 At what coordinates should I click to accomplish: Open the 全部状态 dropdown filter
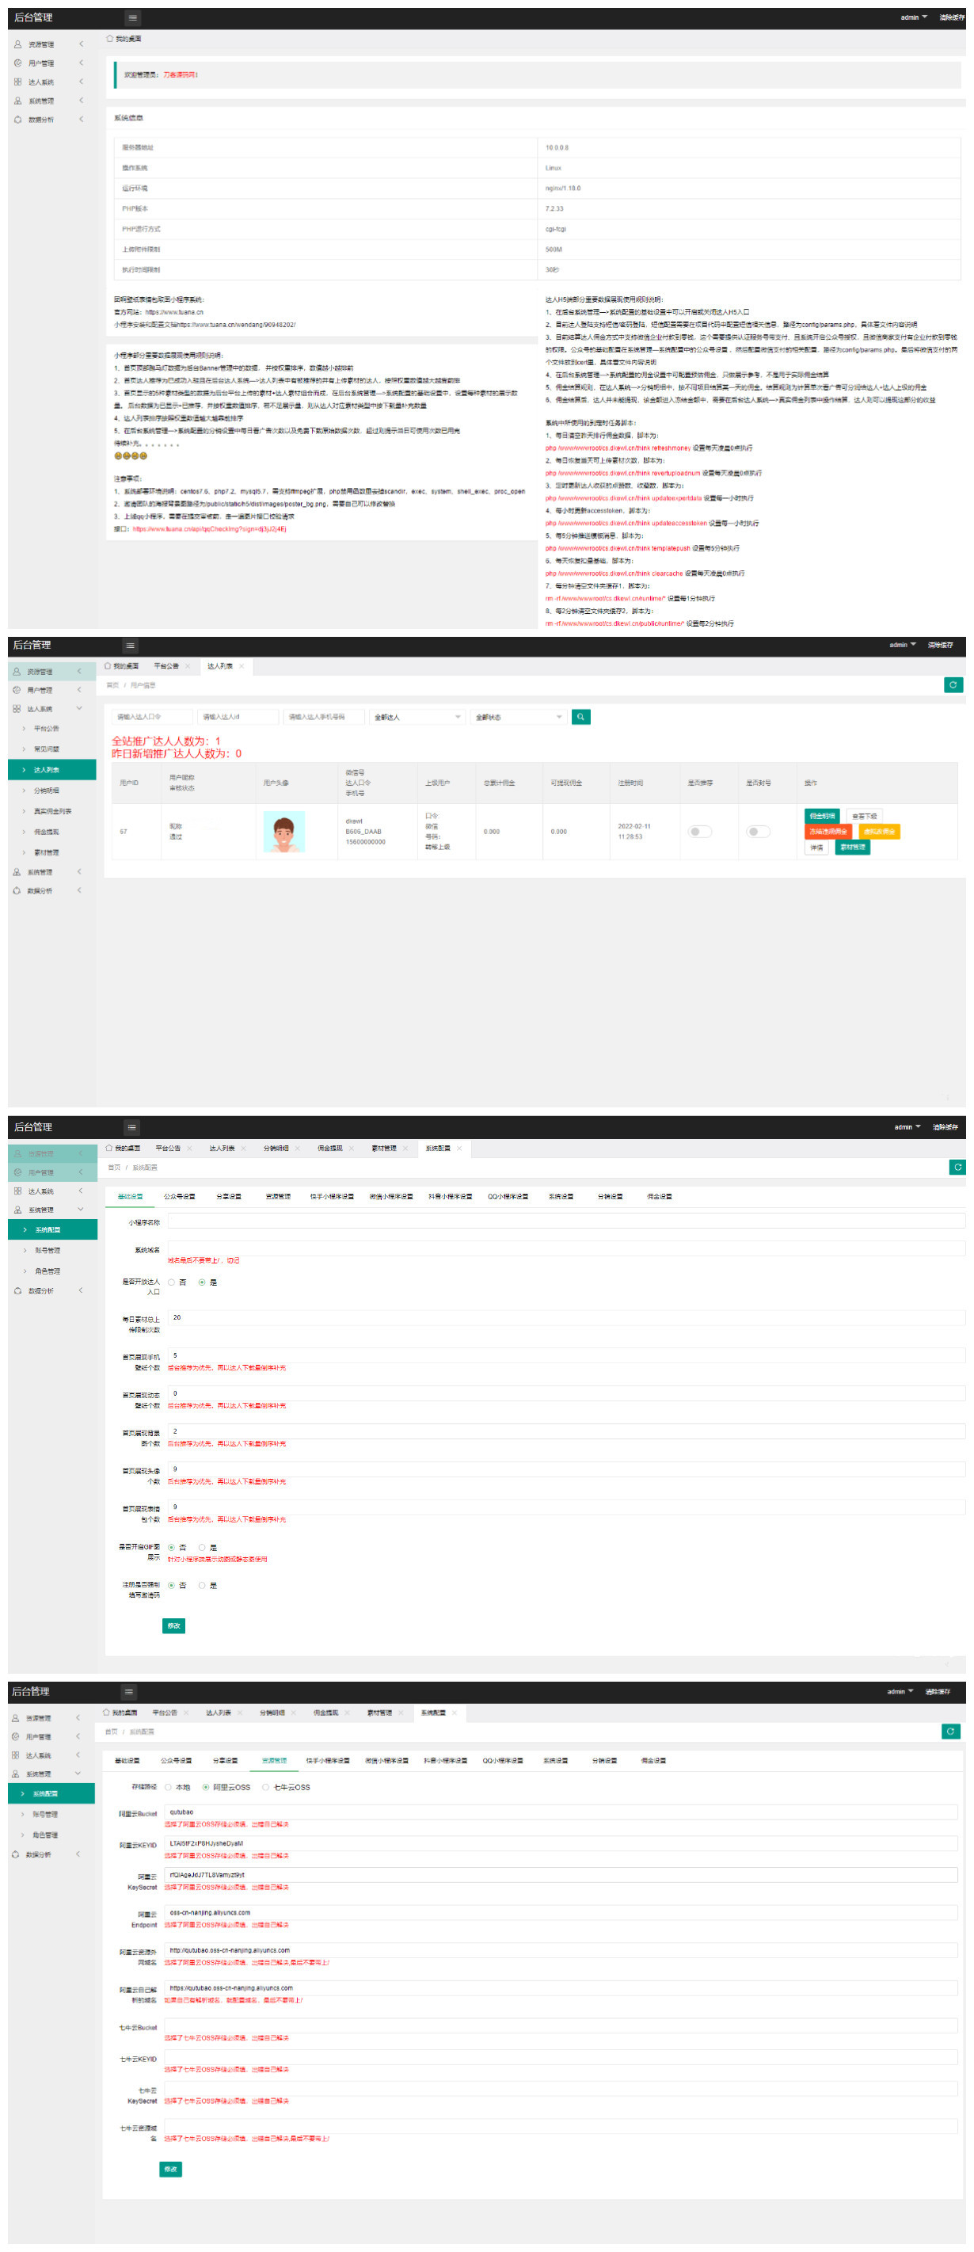518,717
